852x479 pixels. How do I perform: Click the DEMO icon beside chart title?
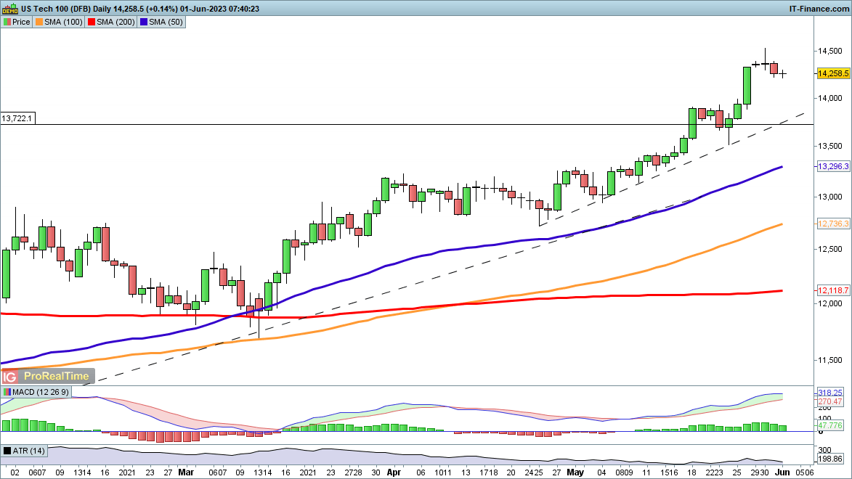click(x=9, y=9)
